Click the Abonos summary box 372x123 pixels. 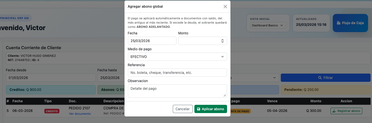click(111, 89)
